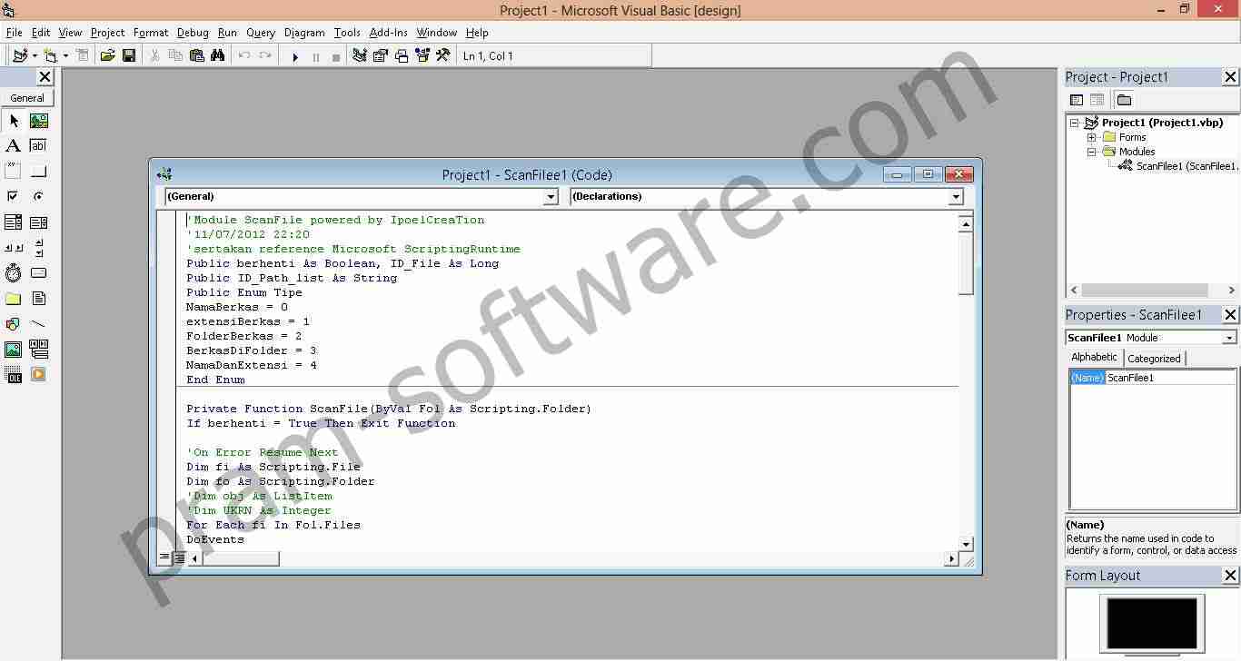Open Find with the binoculars icon

[x=218, y=56]
